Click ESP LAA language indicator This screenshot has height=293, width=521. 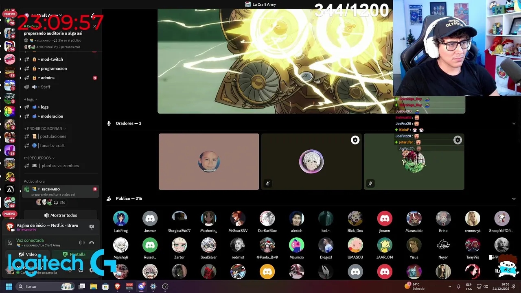click(469, 286)
